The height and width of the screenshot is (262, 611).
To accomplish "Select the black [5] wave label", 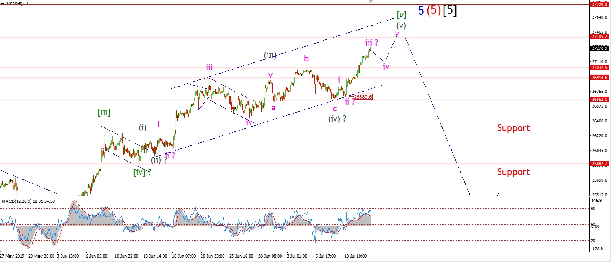I will 450,11.
